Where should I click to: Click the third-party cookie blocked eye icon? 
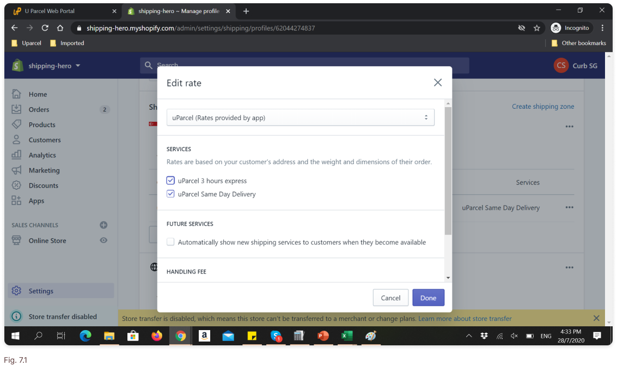pos(521,28)
